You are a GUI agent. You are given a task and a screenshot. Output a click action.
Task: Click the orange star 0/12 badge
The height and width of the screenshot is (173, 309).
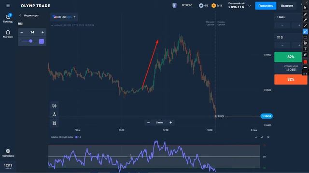point(217,6)
